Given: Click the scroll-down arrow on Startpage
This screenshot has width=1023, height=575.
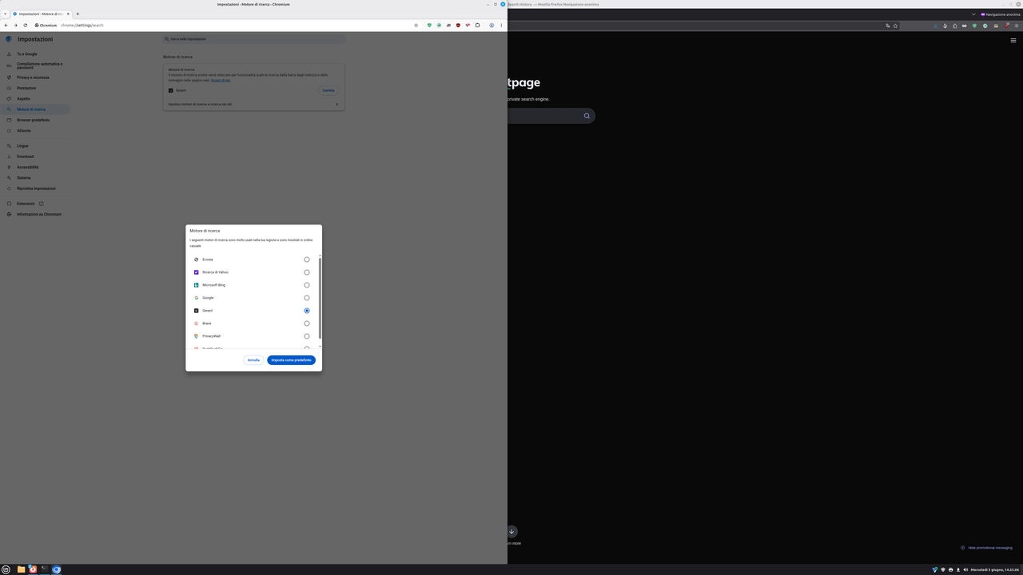Looking at the screenshot, I should [511, 531].
